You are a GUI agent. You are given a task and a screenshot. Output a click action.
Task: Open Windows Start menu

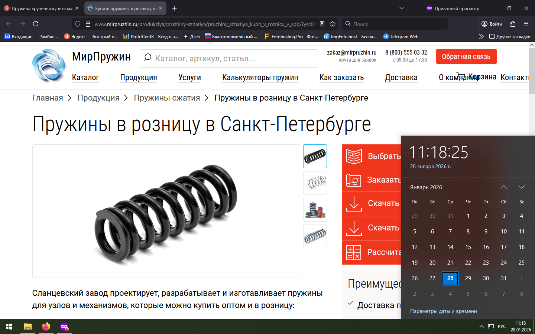tap(9, 327)
